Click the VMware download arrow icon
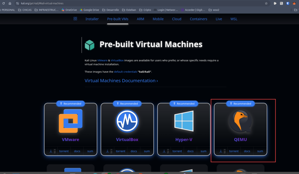This screenshot has height=174, width=299. coord(51,151)
